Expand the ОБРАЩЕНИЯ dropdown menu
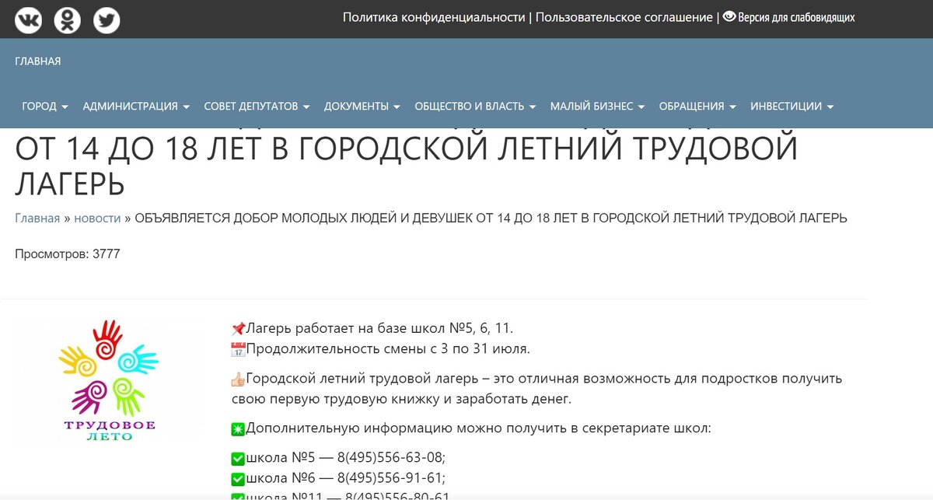Viewport: 933px width, 500px height. coord(697,107)
